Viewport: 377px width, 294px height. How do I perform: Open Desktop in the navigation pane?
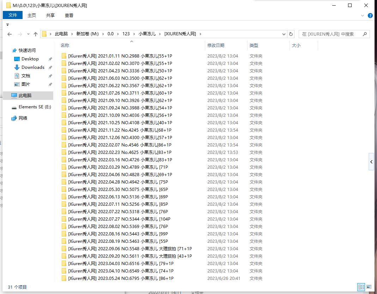click(x=30, y=59)
